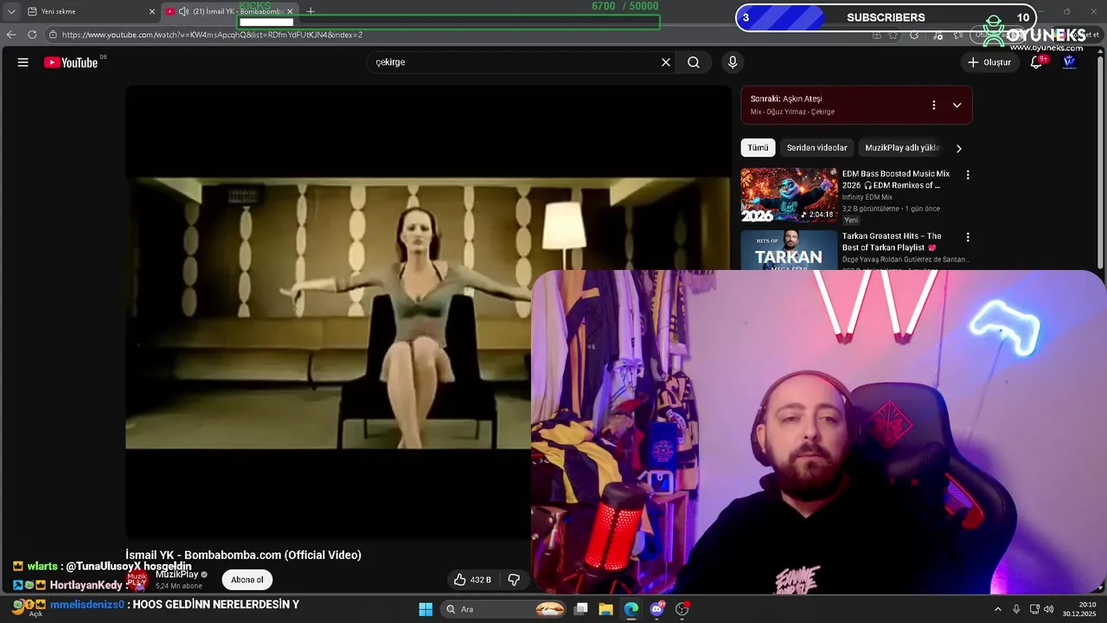Go to YouTube home via logo
The height and width of the screenshot is (623, 1107).
[x=71, y=62]
